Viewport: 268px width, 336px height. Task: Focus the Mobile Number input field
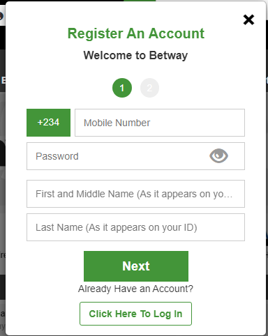click(160, 123)
